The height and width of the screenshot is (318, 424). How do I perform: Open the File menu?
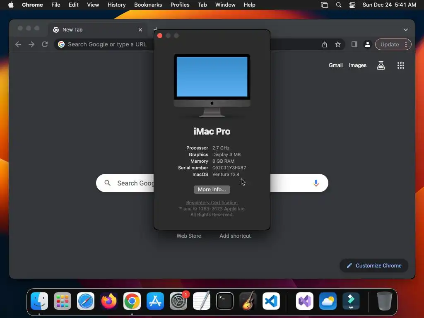56,5
